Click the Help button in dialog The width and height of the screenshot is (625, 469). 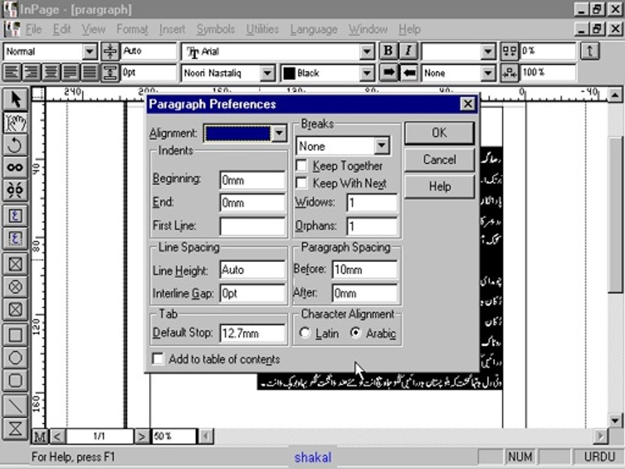pos(439,186)
